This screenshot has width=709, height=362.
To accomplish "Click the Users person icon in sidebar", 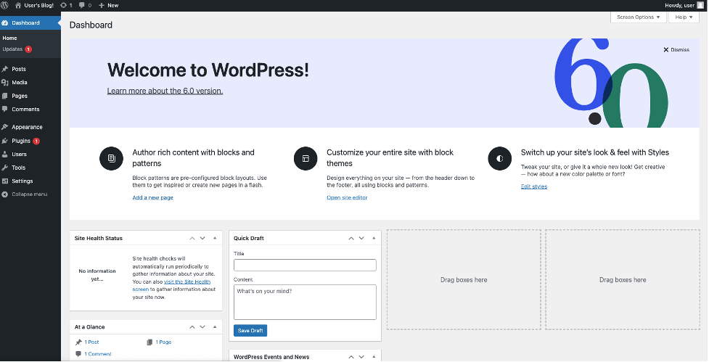I will click(5, 154).
